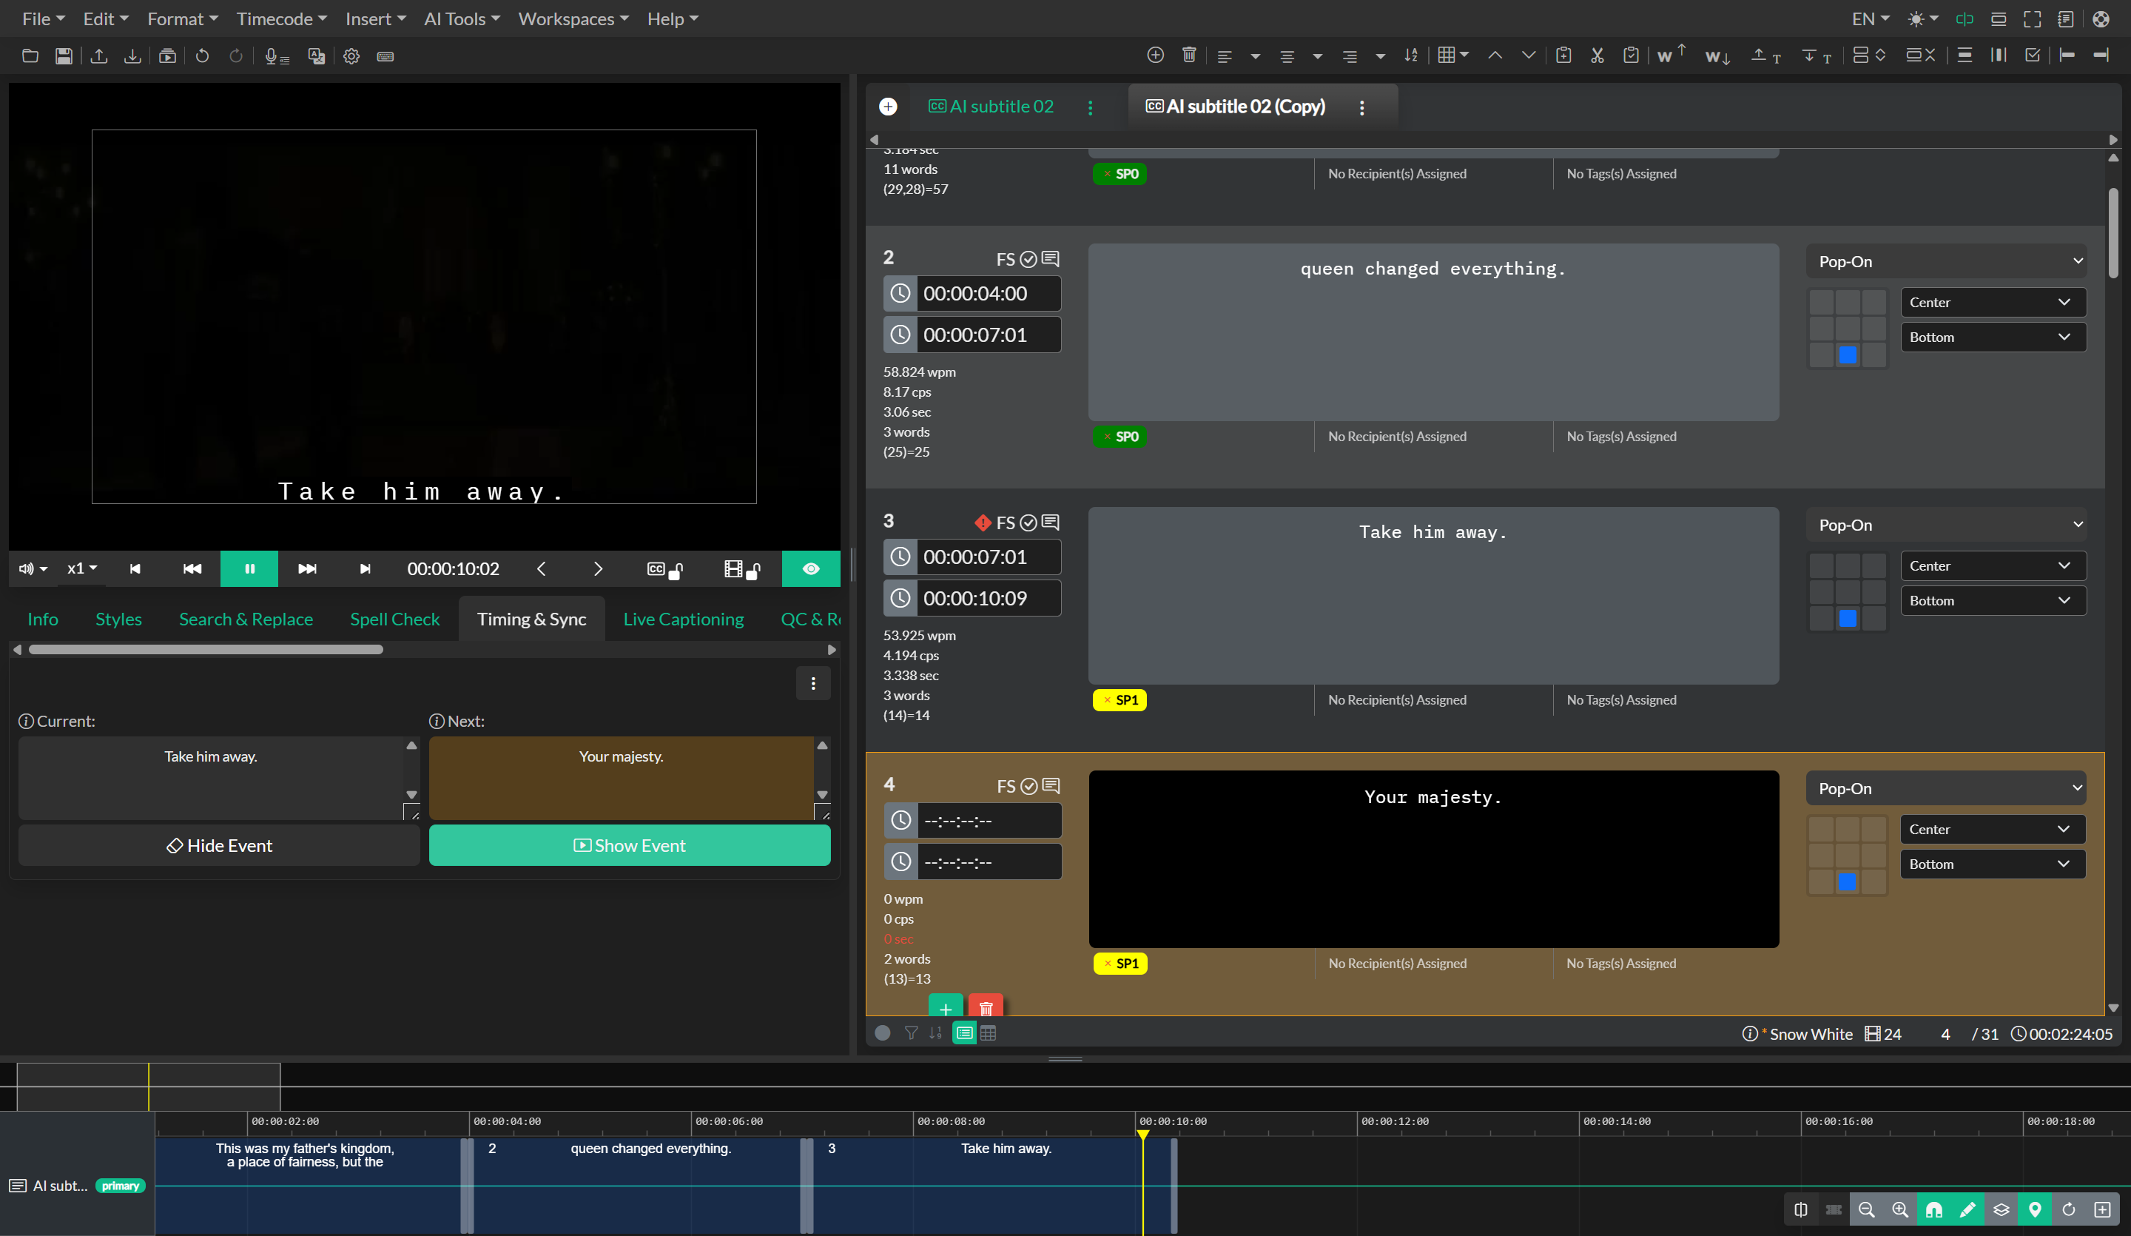
Task: Toggle the approved checkmark on event 3
Action: (1029, 523)
